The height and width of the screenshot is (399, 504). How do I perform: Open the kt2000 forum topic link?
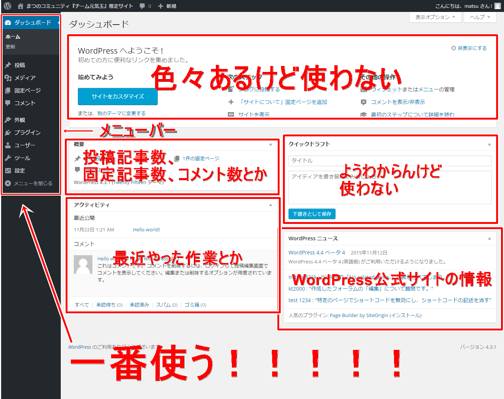point(361,289)
